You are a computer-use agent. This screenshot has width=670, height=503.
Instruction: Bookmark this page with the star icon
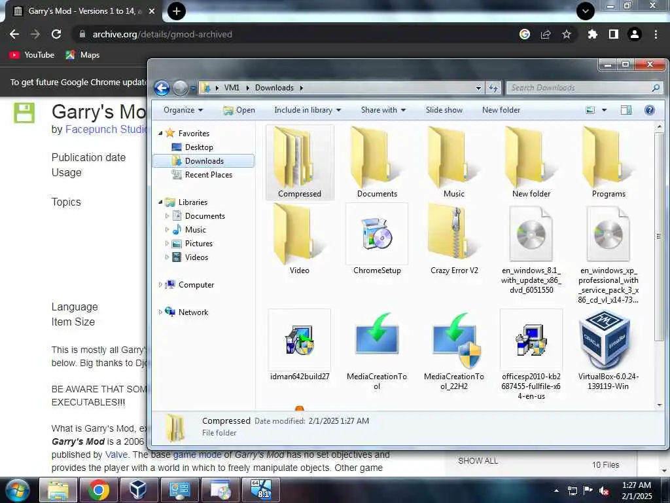tap(566, 34)
